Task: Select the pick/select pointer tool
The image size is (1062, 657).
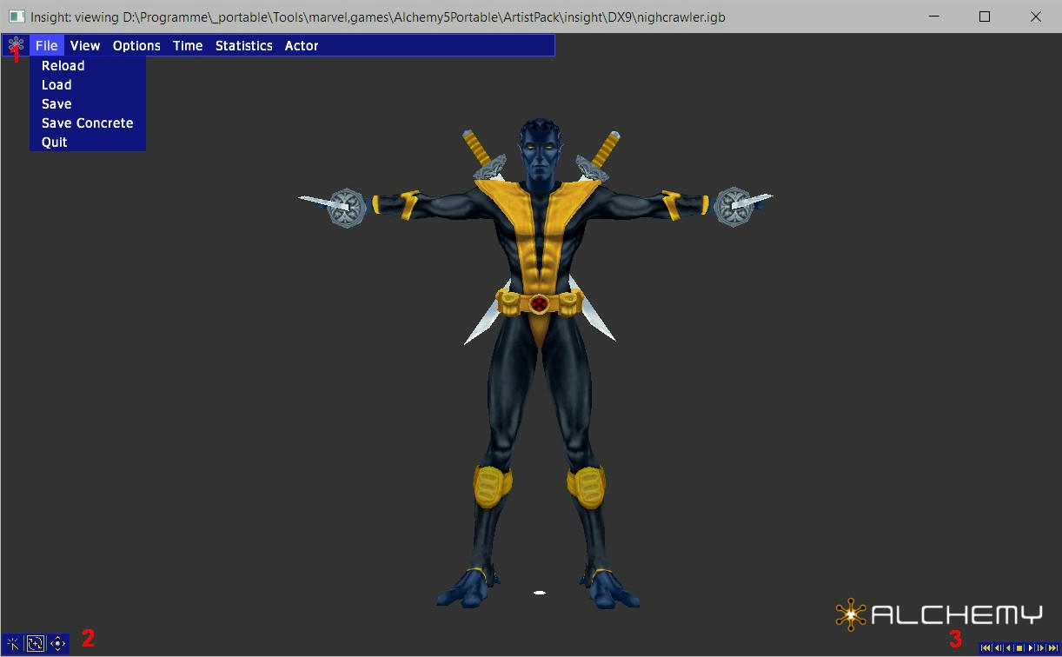Action: pyautogui.click(x=13, y=644)
